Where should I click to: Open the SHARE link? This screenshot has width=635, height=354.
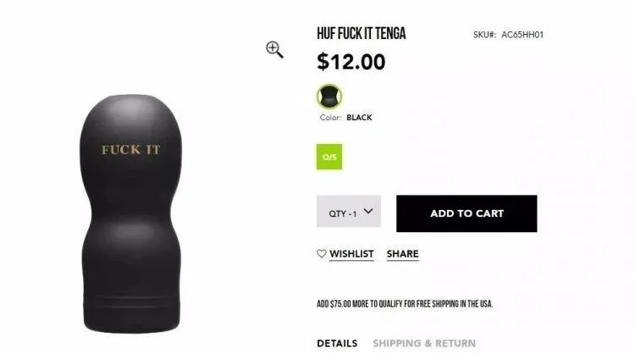coord(402,254)
